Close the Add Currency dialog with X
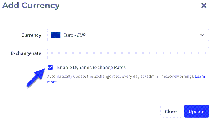Viewport: 210px width, 119px height. click(x=204, y=6)
